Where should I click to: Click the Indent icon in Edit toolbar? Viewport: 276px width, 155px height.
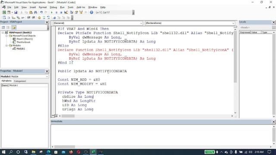(29, 18)
